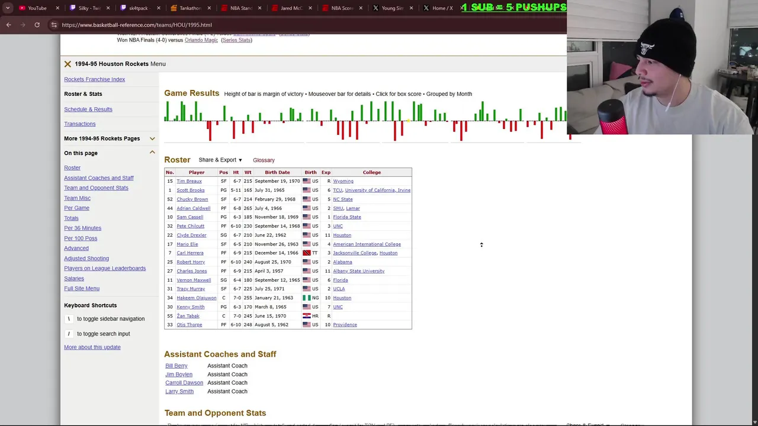This screenshot has width=758, height=426.
Task: Jump to Per 36 Minutes in sidebar
Action: coord(82,228)
